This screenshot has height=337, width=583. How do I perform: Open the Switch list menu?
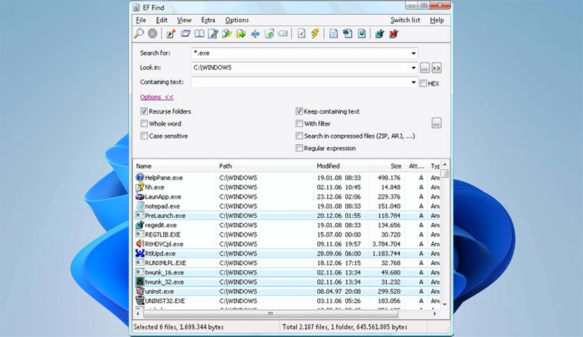click(405, 20)
